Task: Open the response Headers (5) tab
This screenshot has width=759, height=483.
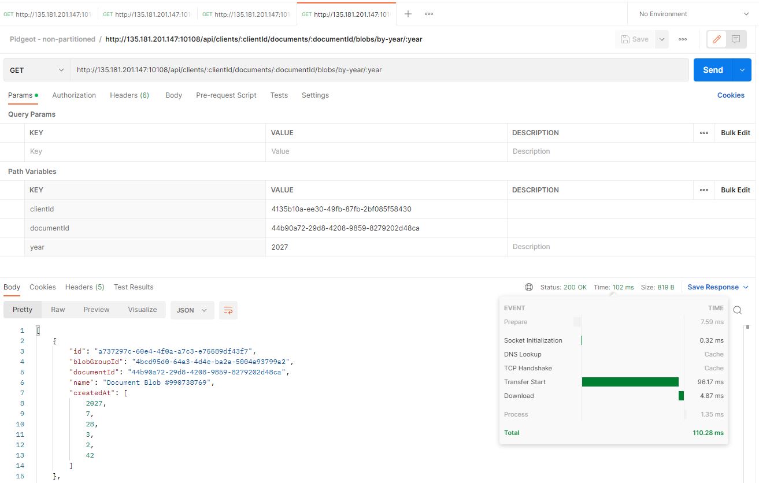Action: coord(84,287)
